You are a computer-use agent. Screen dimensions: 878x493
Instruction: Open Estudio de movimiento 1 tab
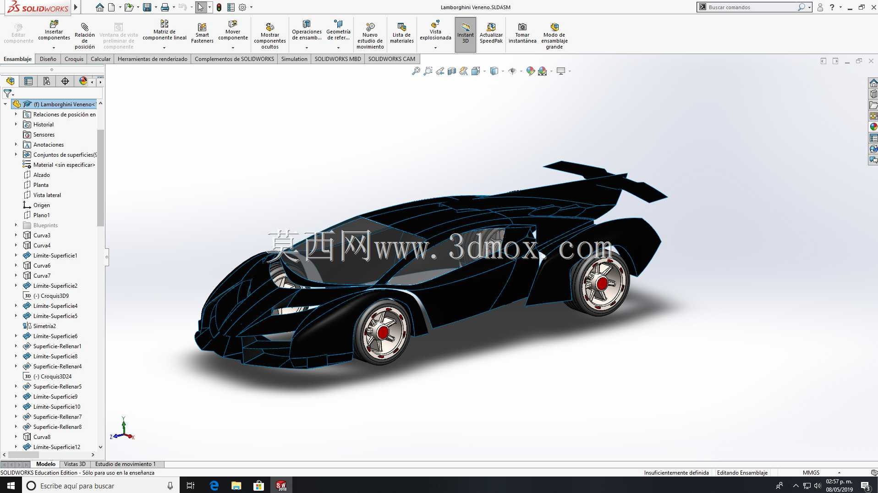[126, 464]
